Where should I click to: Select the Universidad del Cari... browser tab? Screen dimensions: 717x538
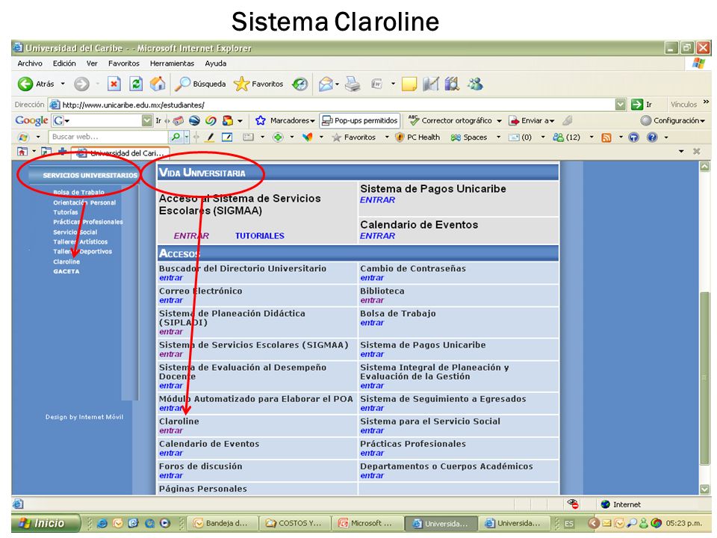(121, 152)
